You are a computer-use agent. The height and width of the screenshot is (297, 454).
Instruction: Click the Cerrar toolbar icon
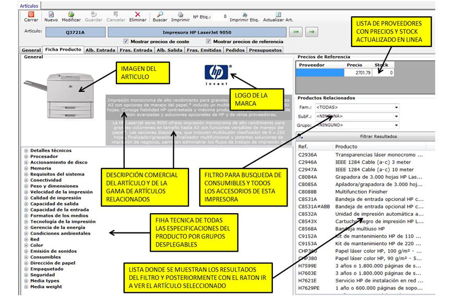click(x=31, y=15)
